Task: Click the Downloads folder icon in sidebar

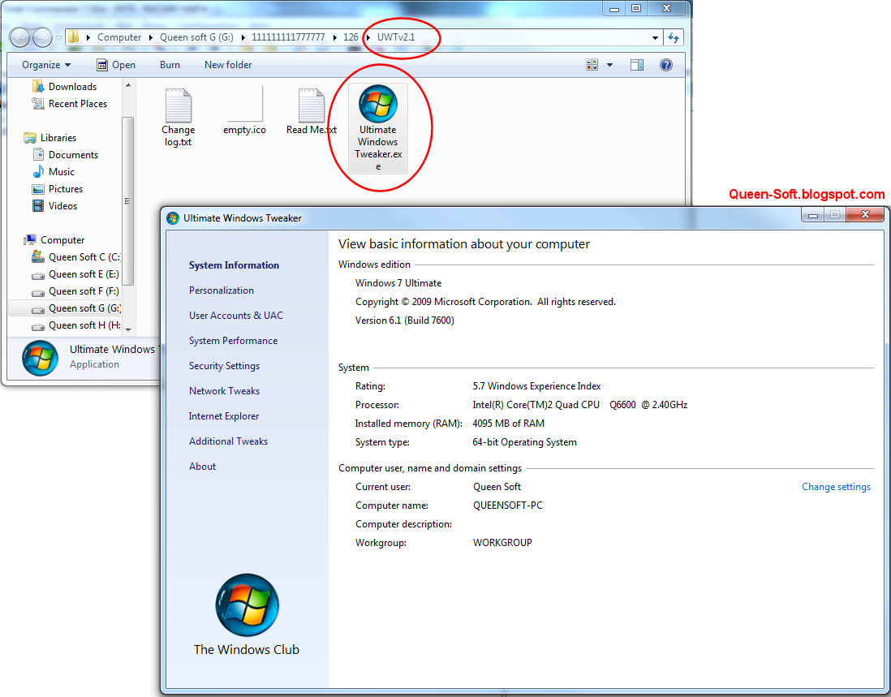Action: 38,86
